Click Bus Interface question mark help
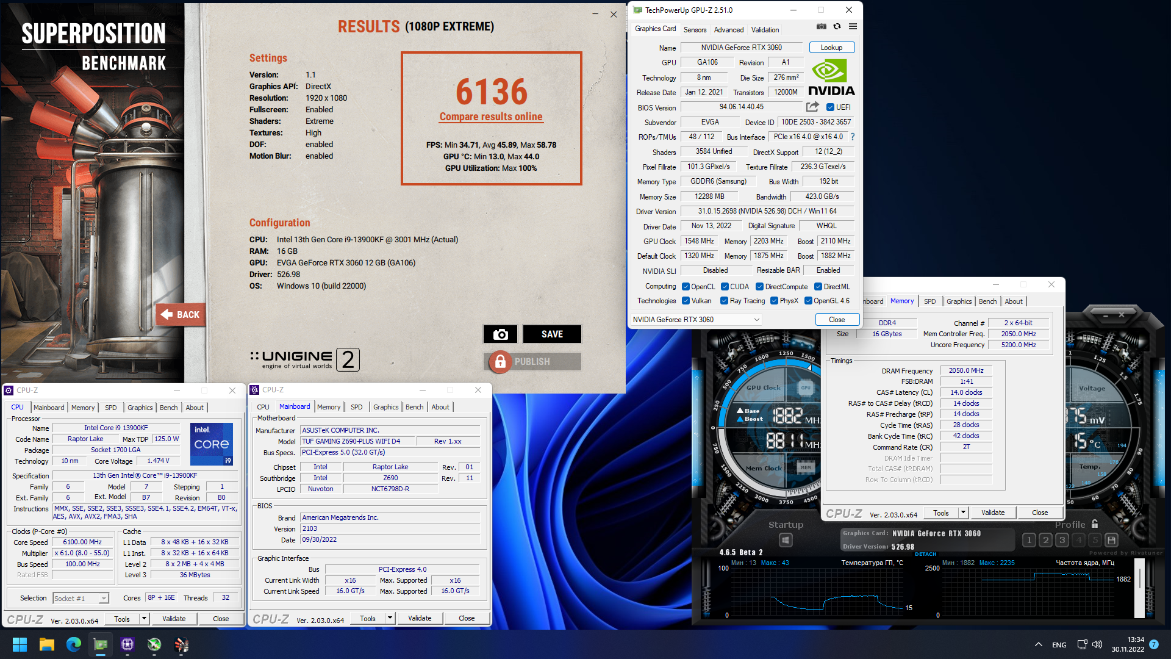This screenshot has height=659, width=1171. coord(853,137)
